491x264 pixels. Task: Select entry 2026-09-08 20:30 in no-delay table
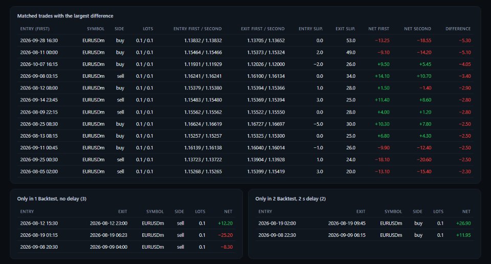point(39,247)
